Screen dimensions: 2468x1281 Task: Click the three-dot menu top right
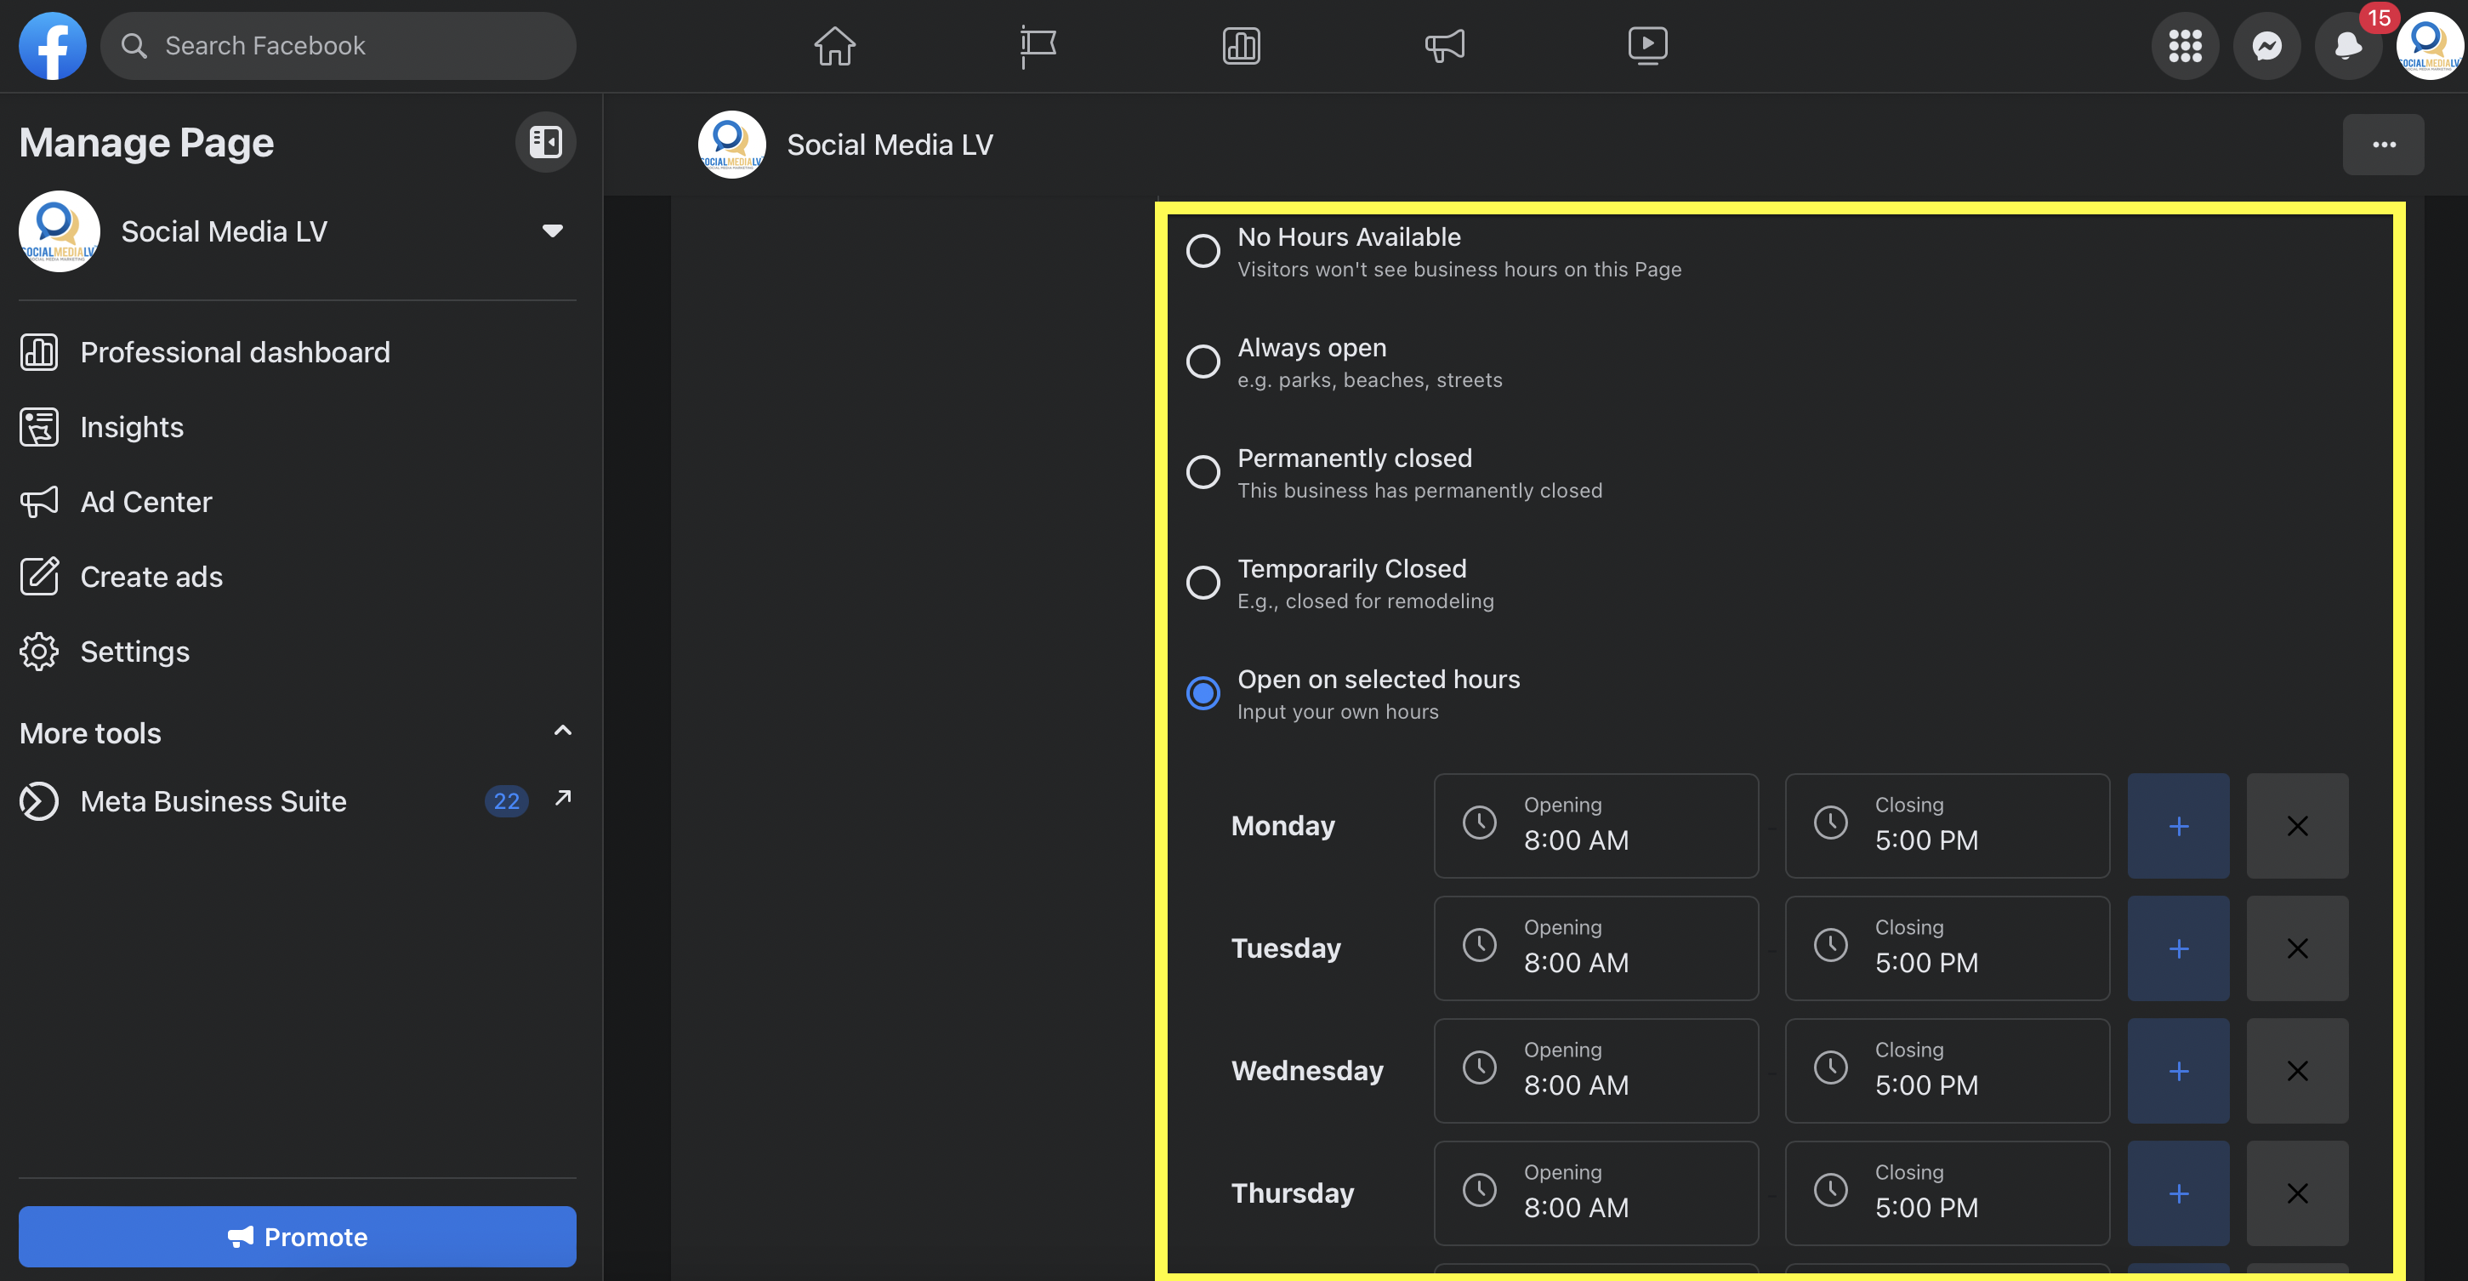[2383, 144]
